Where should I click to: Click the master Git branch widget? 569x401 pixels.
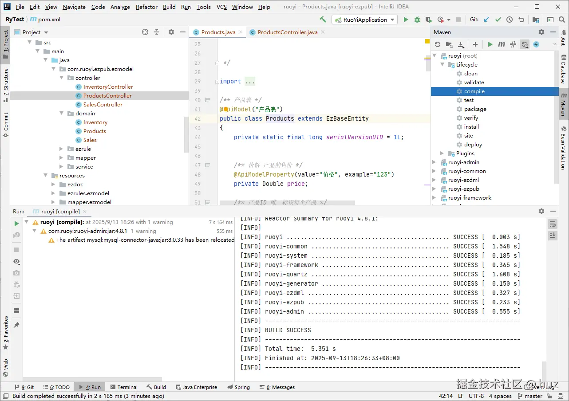coord(533,396)
